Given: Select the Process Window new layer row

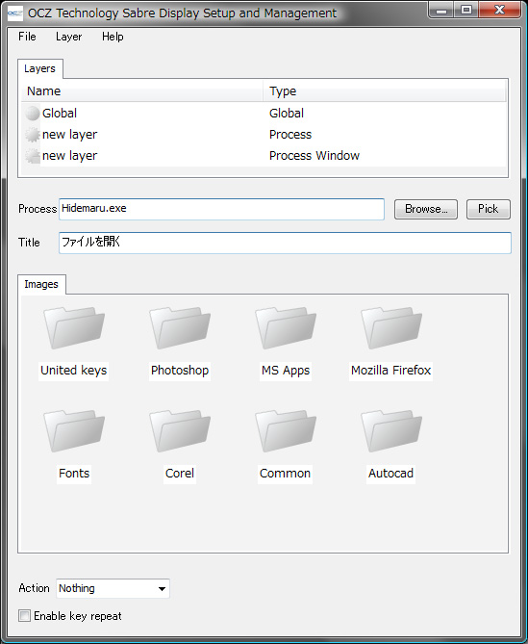Looking at the screenshot, I should click(x=264, y=156).
